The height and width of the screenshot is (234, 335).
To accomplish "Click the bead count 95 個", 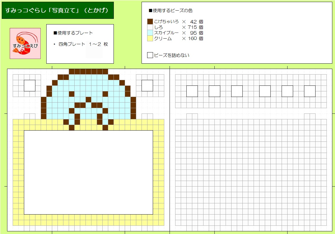I will [197, 33].
